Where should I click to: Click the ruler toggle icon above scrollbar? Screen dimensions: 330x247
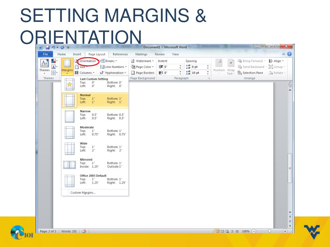[x=290, y=85]
